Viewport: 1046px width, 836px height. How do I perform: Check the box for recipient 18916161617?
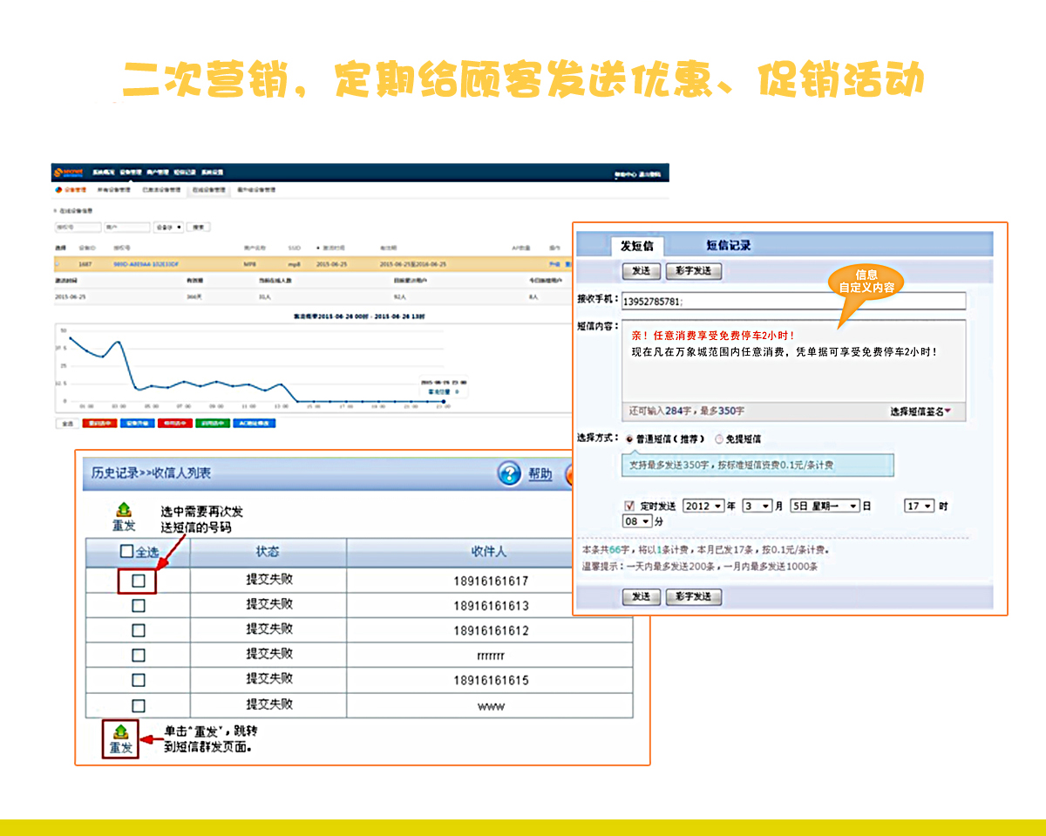(x=138, y=581)
